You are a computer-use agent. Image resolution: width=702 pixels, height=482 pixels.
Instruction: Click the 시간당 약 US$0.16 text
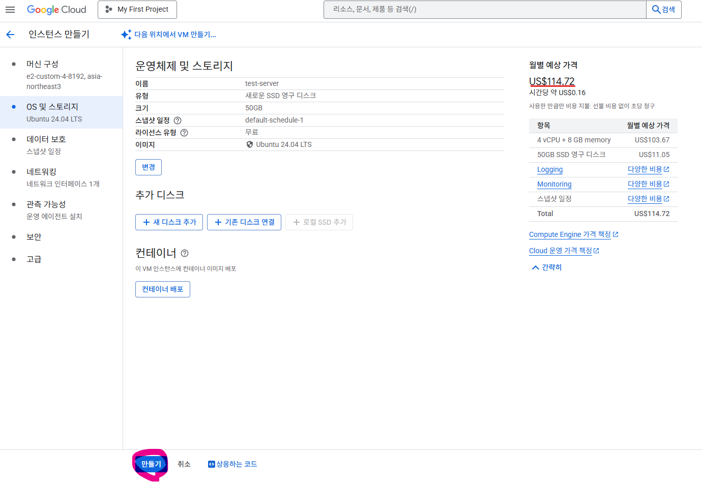click(558, 93)
